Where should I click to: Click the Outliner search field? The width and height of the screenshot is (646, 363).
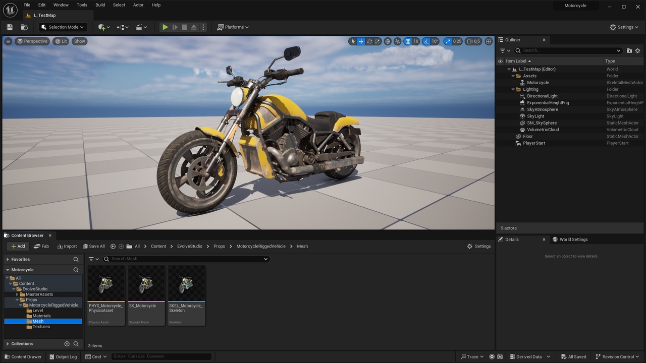[x=568, y=50]
